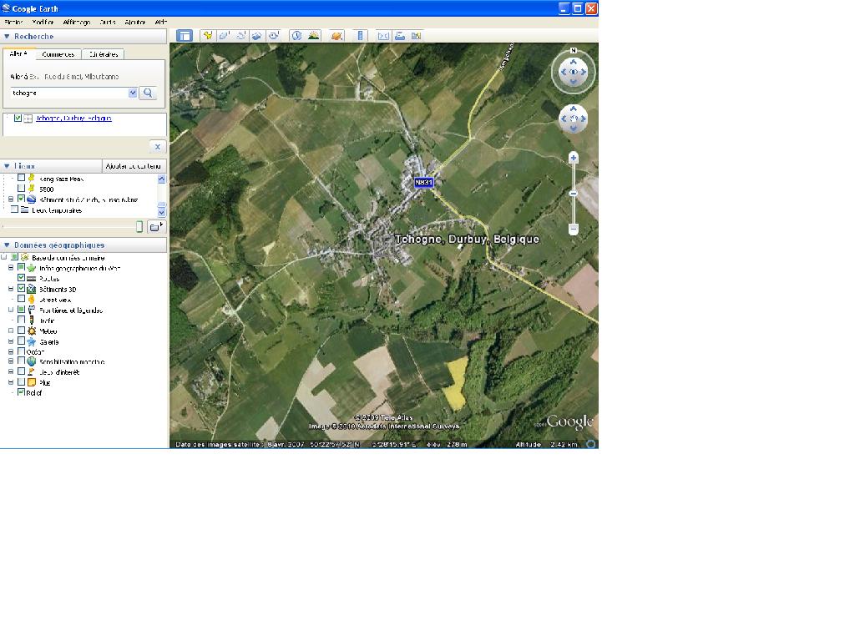Click the N831 road shield on map
This screenshot has height=641, width=855.
423,183
